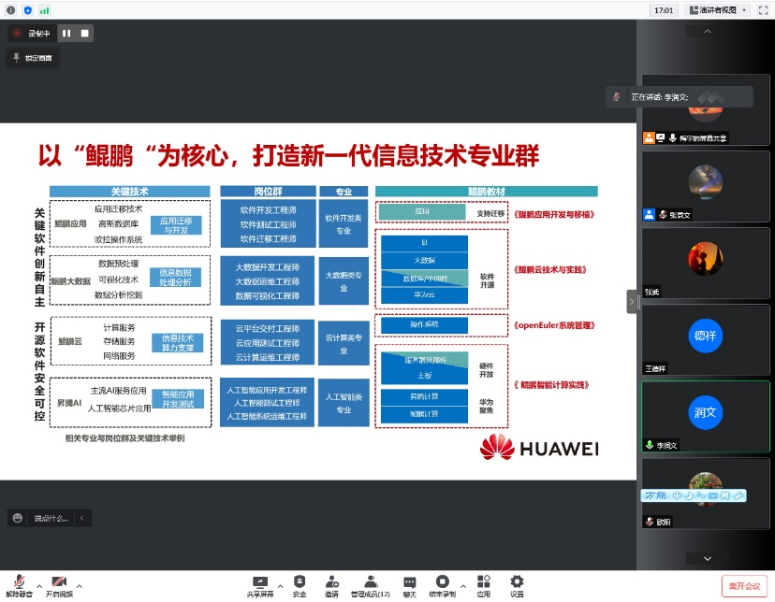Unmute microphone via 解除静音
The height and width of the screenshot is (602, 775).
click(20, 586)
